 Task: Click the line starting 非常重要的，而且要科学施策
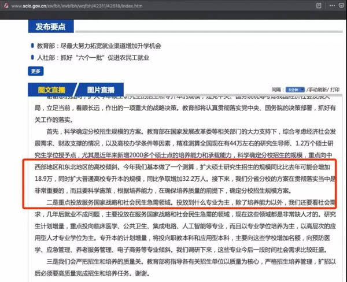coord(163,191)
